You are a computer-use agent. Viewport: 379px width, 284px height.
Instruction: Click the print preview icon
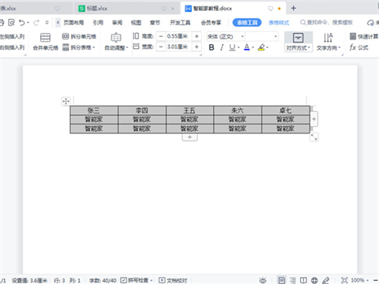pyautogui.click(x=11, y=23)
